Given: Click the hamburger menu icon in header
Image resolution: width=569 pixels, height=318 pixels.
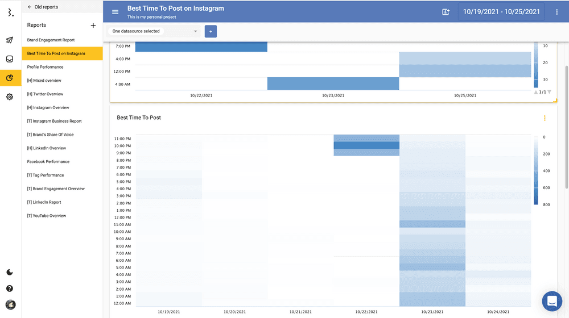Looking at the screenshot, I should [x=116, y=12].
